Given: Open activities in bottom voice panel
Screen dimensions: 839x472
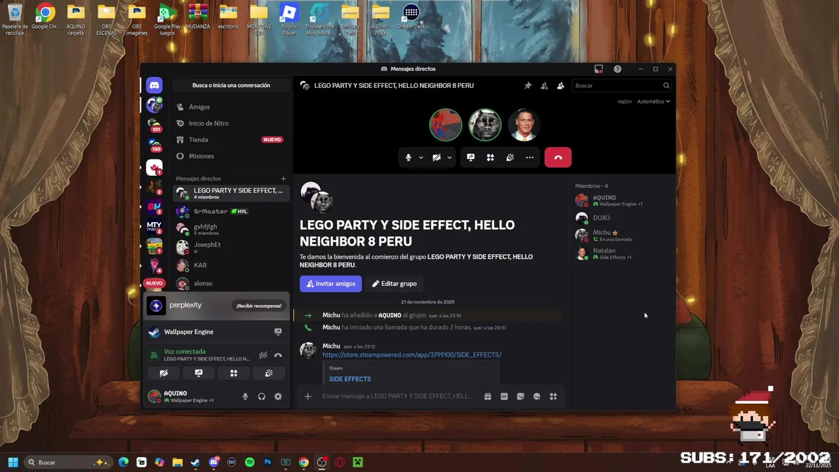Looking at the screenshot, I should (x=233, y=373).
